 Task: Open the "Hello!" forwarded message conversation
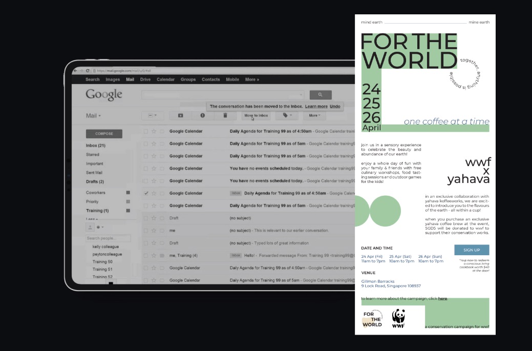[x=249, y=255]
